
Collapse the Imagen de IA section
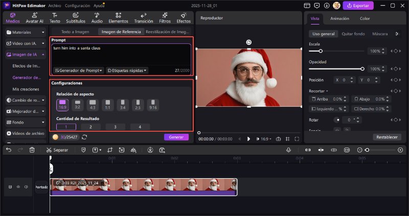pyautogui.click(x=26, y=55)
